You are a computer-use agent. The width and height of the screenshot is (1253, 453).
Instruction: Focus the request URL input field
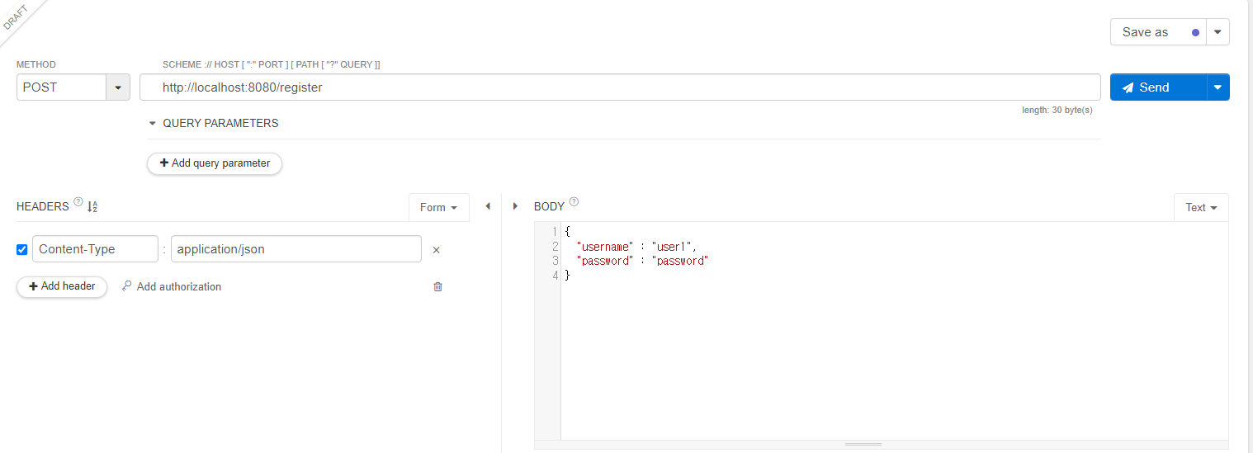[620, 87]
